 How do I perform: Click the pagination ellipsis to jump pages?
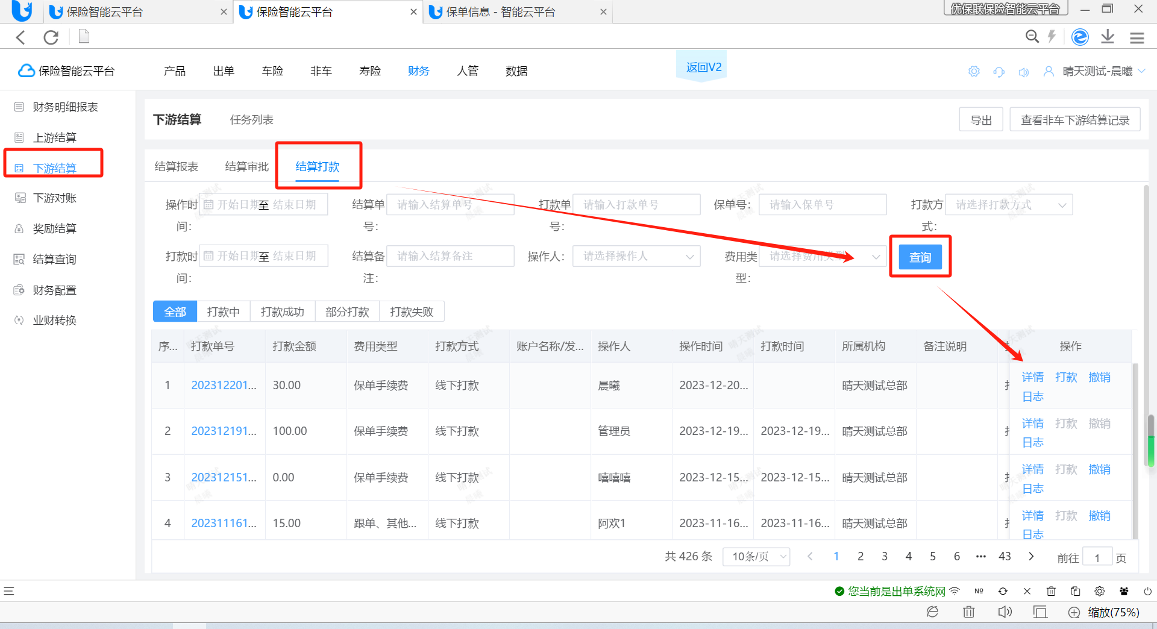pyautogui.click(x=981, y=557)
